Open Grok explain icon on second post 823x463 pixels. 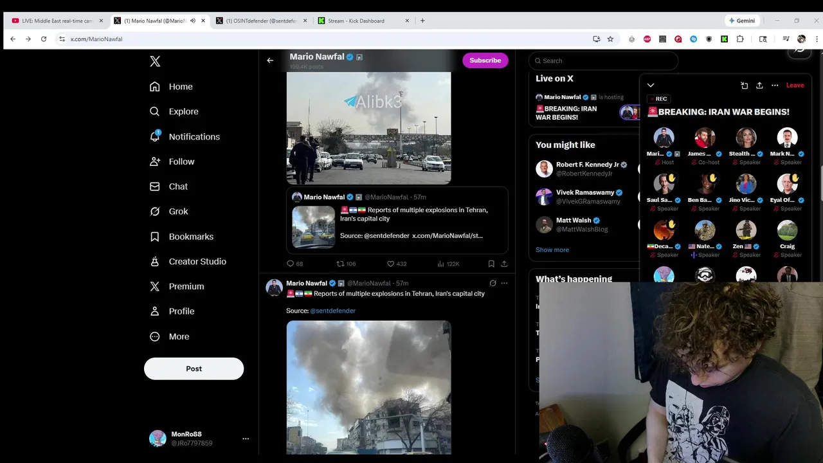[x=493, y=283]
